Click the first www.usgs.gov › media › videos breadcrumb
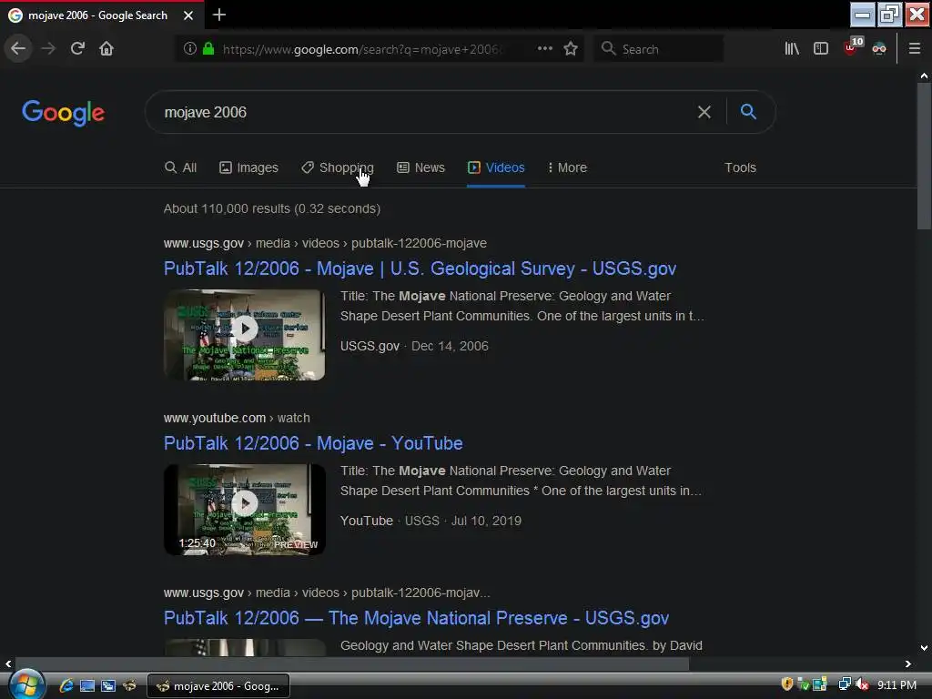Viewport: 932px width, 699px height. coord(325,243)
